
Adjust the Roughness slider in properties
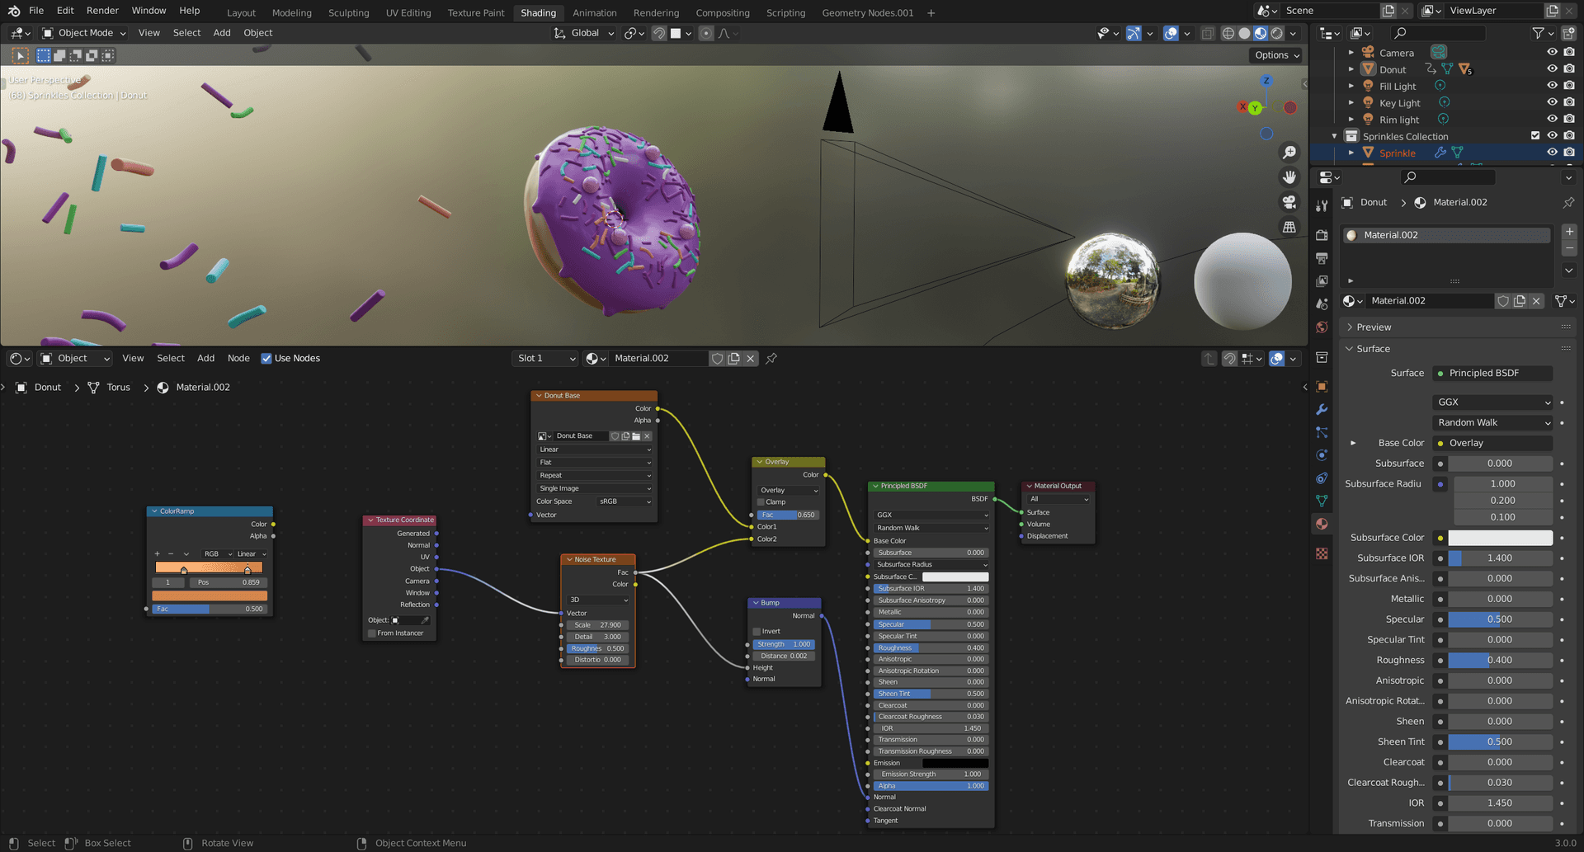[1499, 660]
